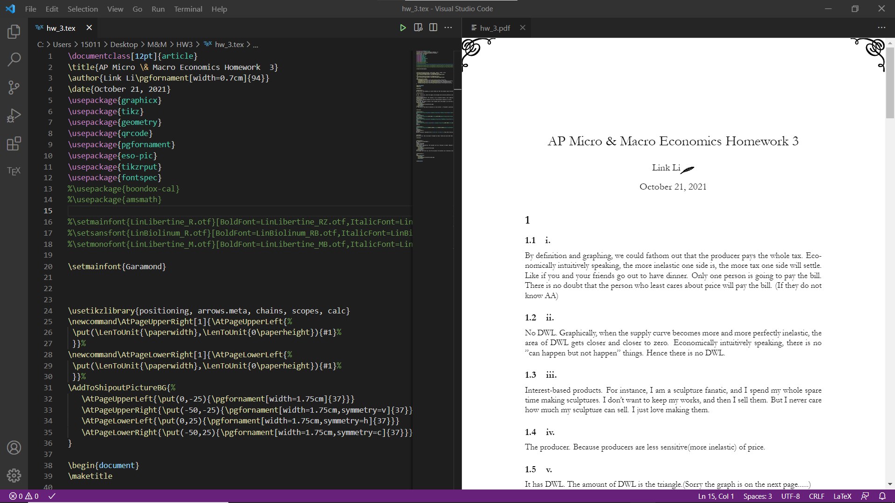This screenshot has width=895, height=503.
Task: Change indentation via Spaces: 3
Action: click(757, 496)
